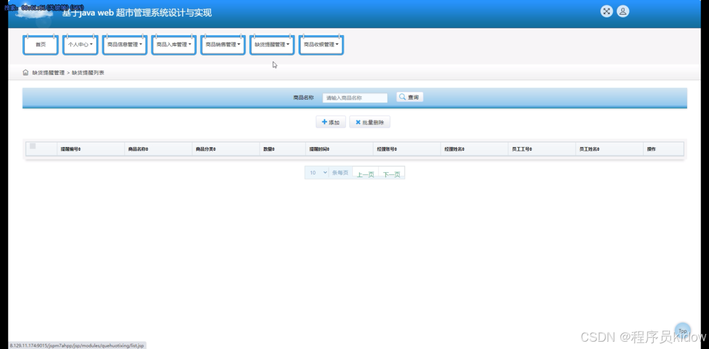Expand the 商品入库管理 dropdown menu
The image size is (709, 349).
point(174,45)
